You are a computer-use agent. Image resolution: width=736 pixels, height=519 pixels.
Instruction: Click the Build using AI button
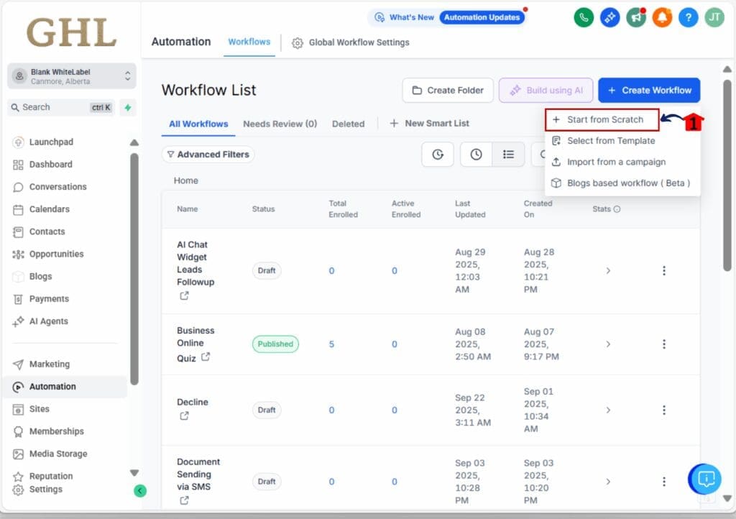tap(546, 91)
